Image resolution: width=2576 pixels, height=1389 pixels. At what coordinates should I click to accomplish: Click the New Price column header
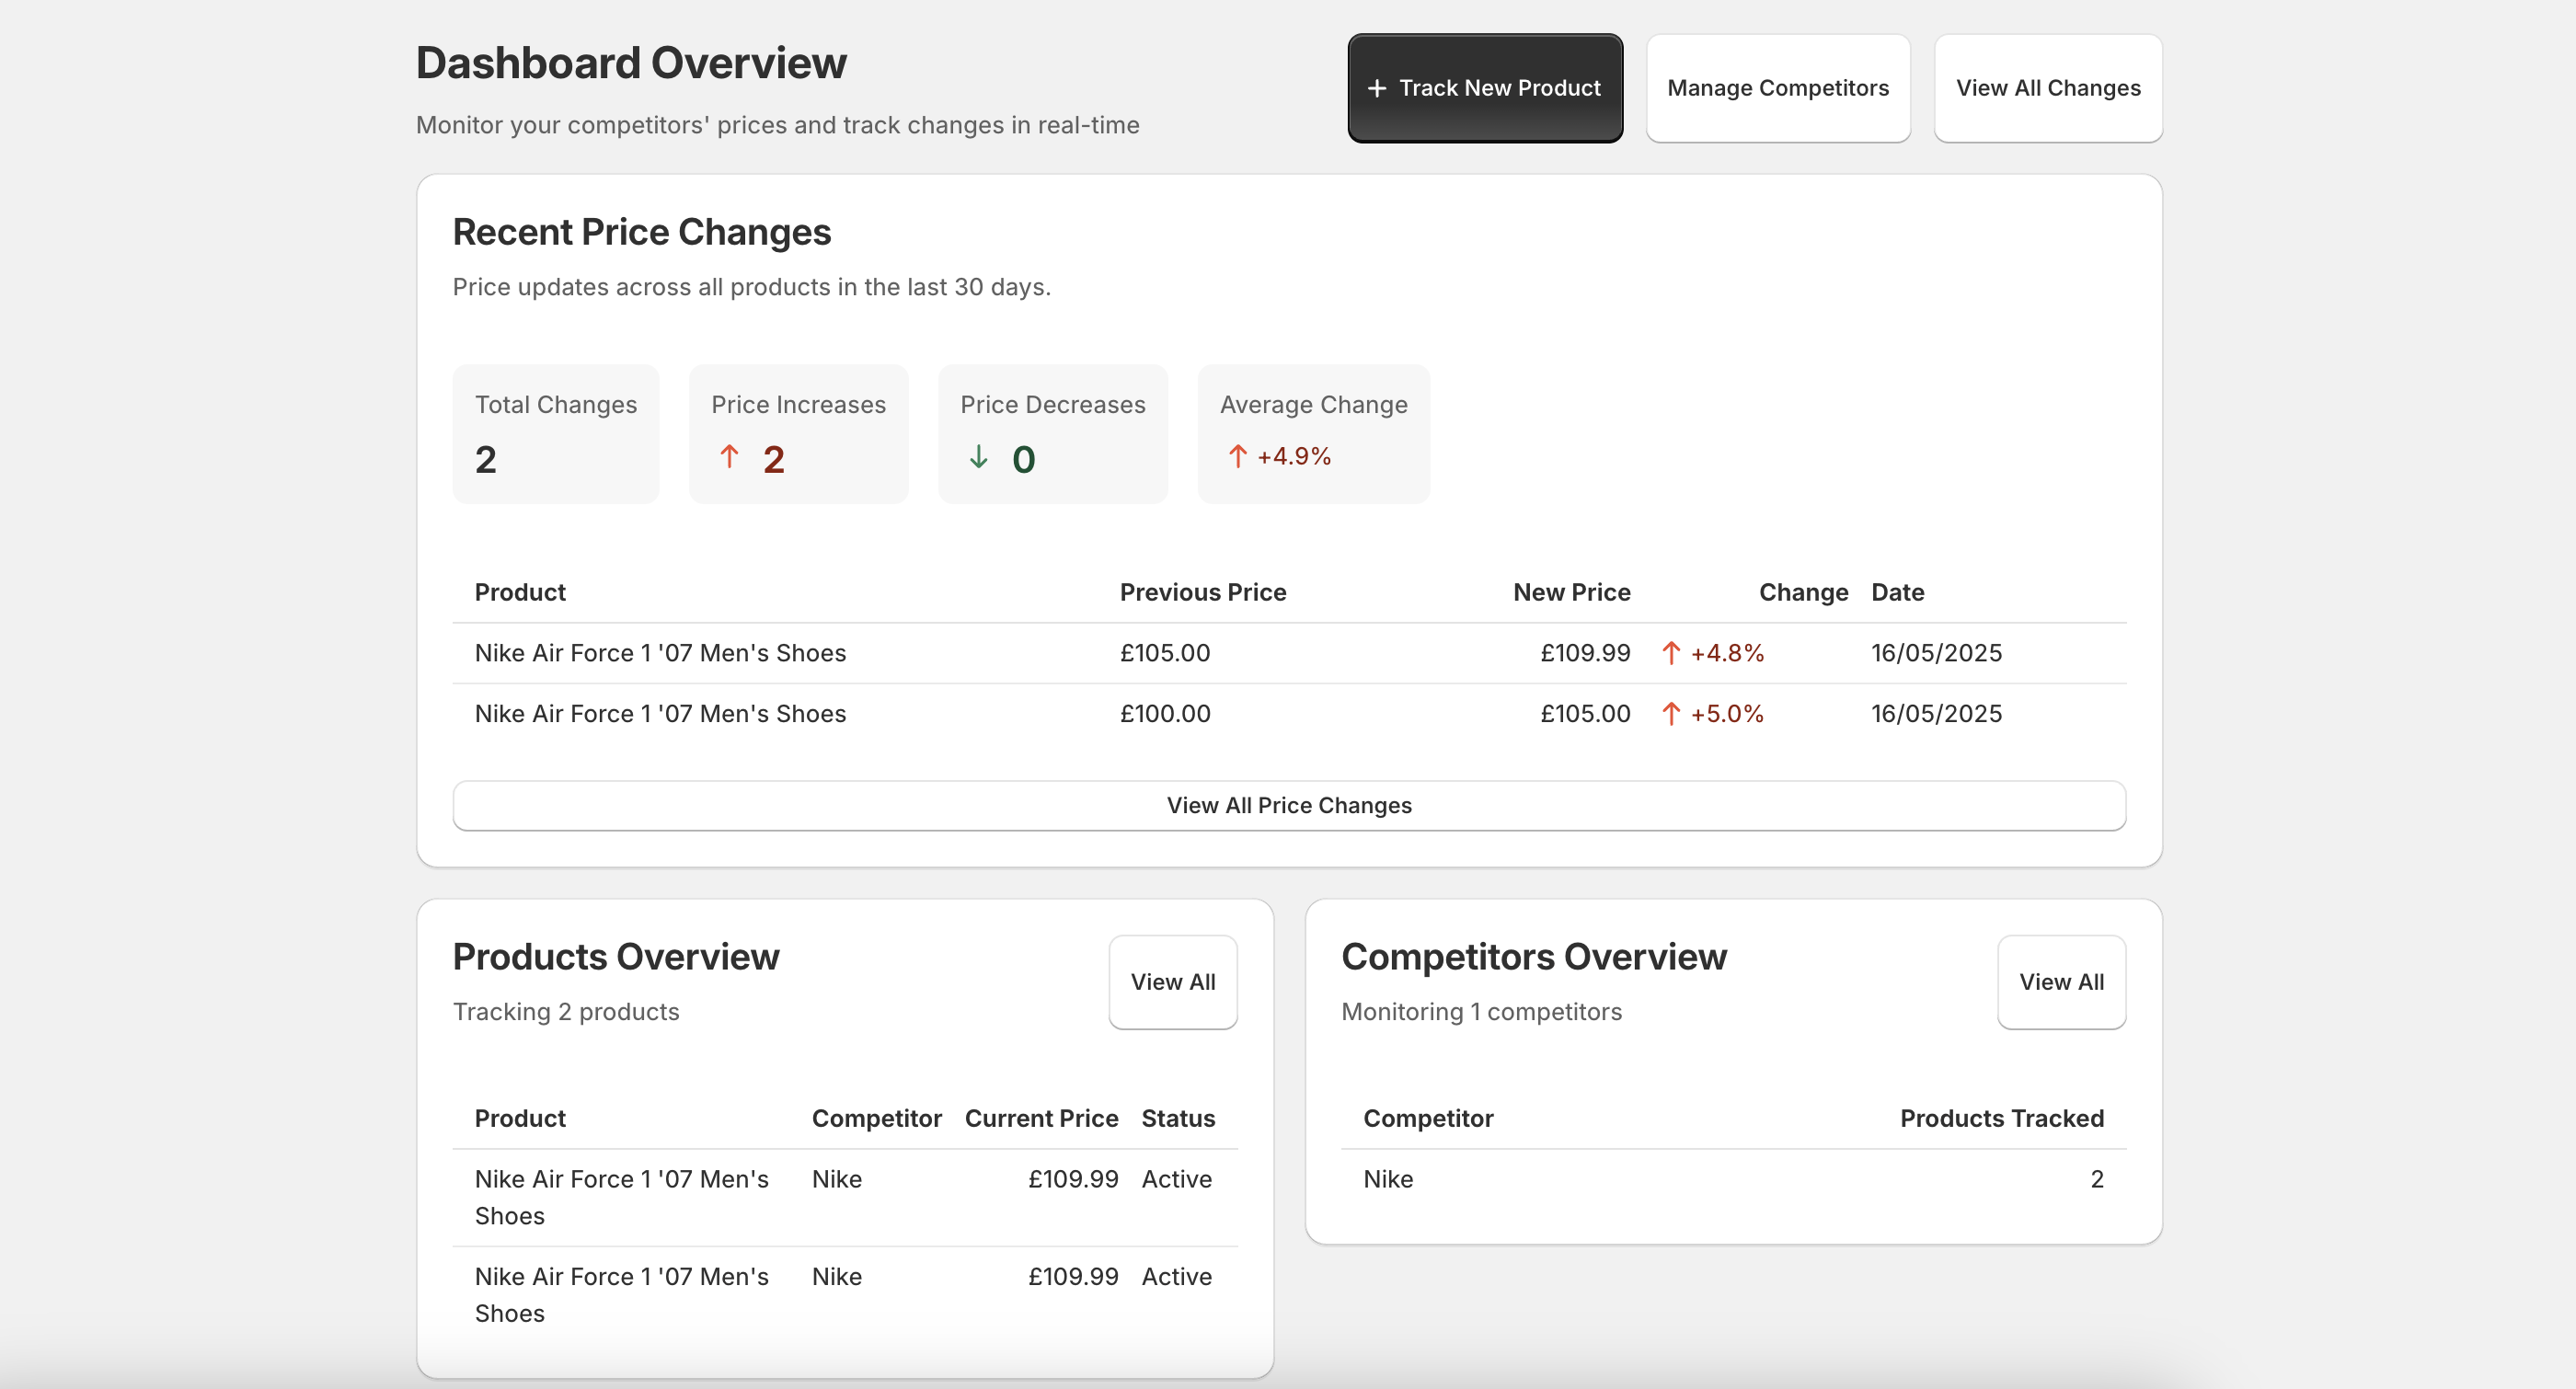(x=1571, y=592)
